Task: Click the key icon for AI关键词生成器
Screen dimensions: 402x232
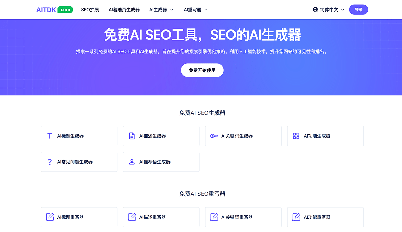Action: point(214,136)
